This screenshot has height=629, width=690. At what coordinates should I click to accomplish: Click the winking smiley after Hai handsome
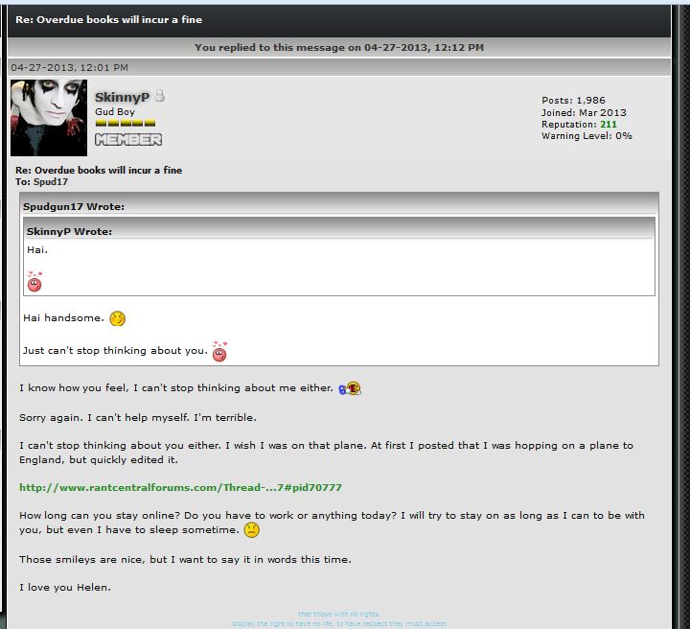click(118, 318)
